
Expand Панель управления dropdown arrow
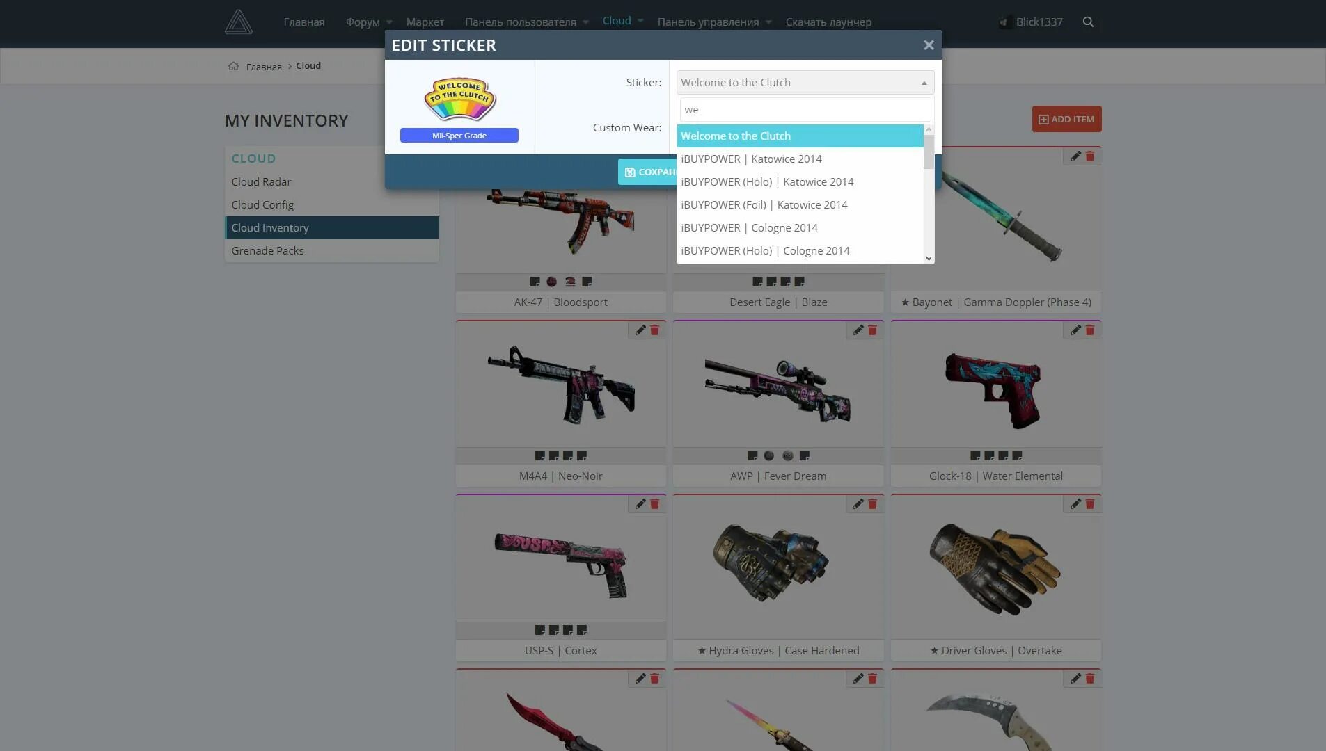(768, 22)
